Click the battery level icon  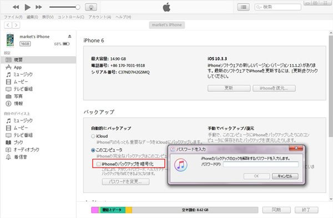click(66, 44)
